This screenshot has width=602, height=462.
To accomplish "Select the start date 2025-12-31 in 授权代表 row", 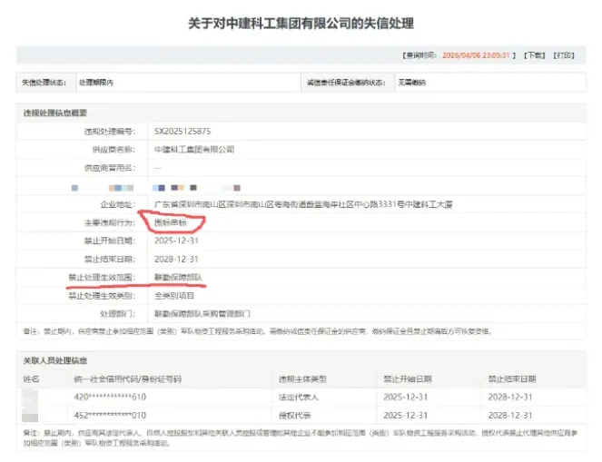I will (406, 415).
